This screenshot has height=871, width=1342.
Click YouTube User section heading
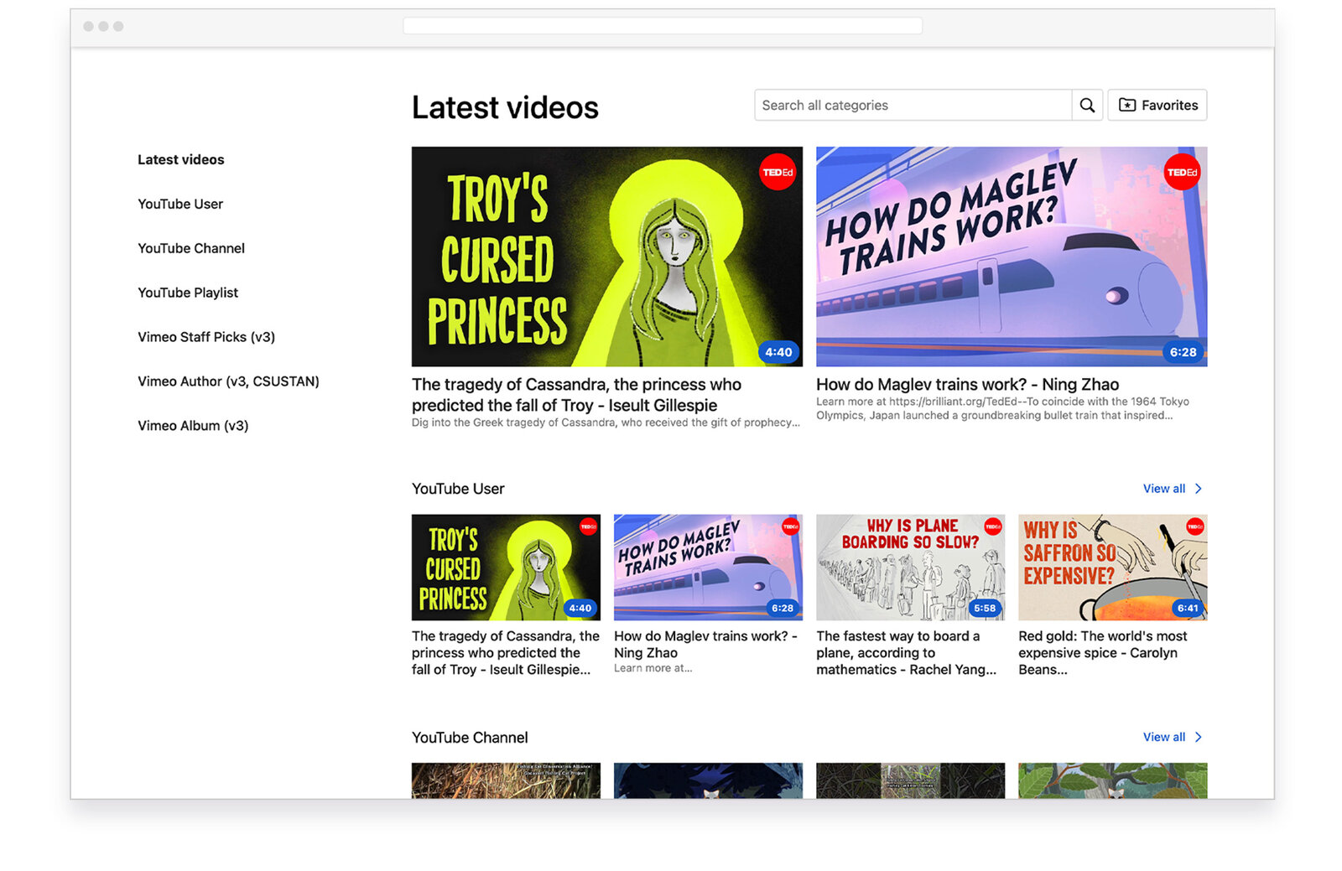458,489
